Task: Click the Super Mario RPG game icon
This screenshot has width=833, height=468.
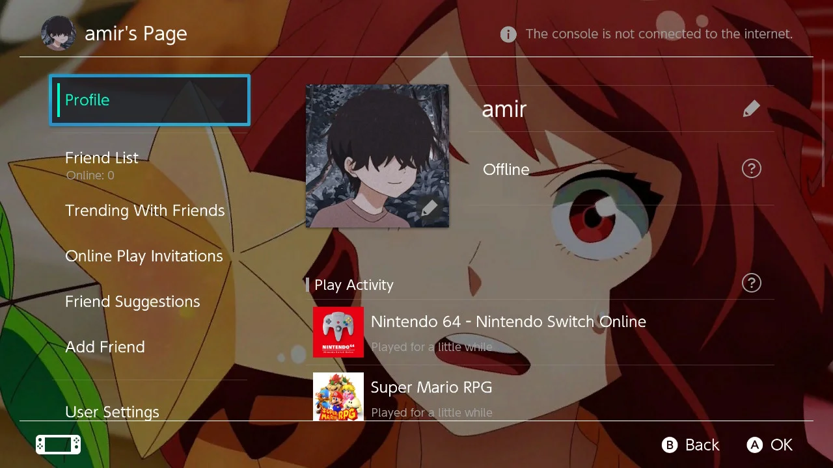Action: (338, 396)
